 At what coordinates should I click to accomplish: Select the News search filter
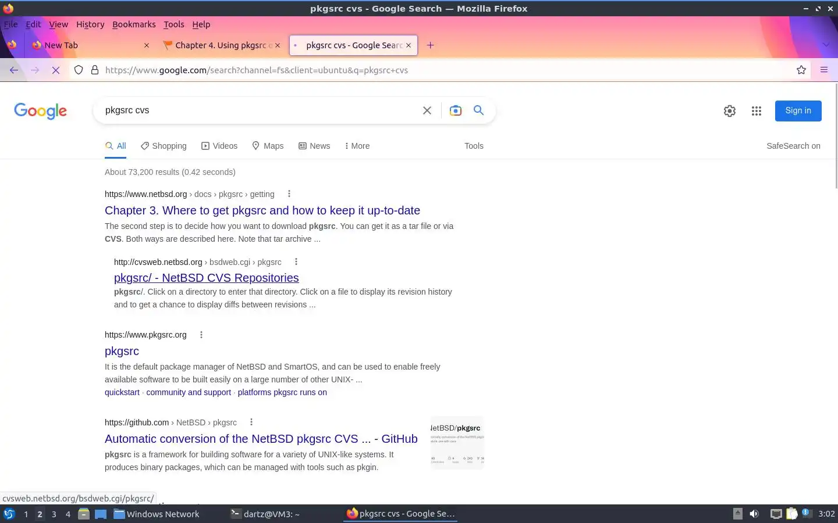(314, 146)
